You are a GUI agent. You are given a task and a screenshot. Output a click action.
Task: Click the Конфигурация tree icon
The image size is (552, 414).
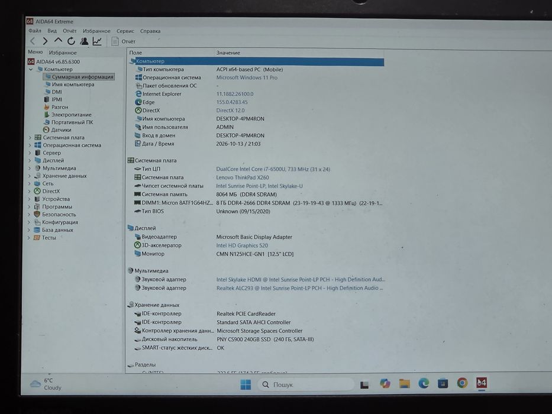coord(37,222)
